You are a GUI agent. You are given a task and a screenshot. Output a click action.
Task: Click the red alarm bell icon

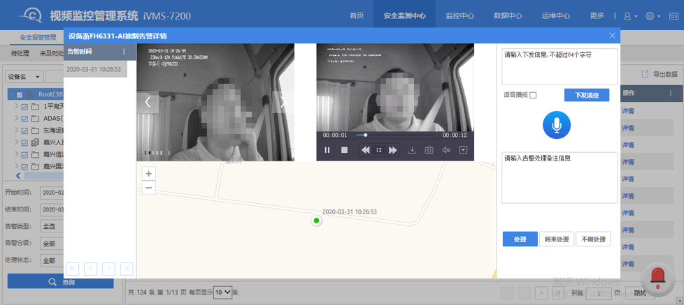658,279
